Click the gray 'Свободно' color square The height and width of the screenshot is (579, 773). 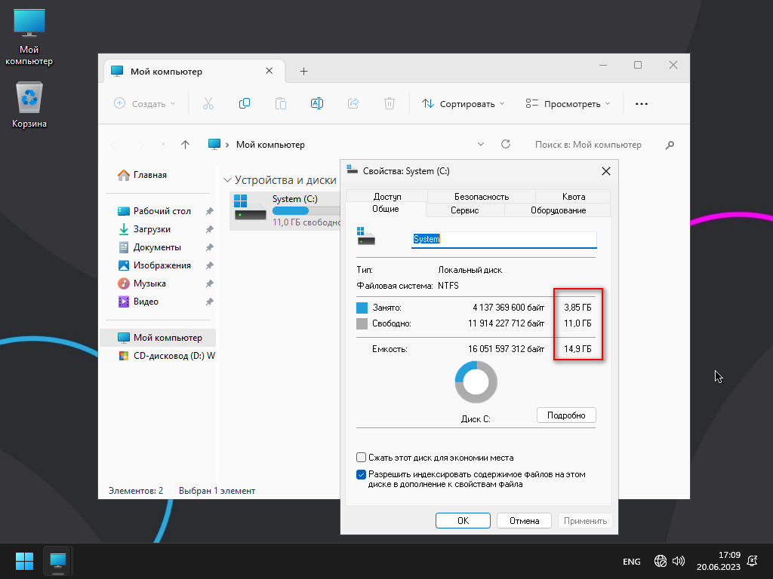click(x=362, y=323)
